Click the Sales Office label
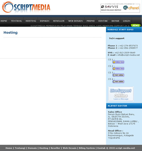This screenshot has height=151, width=142. (115, 112)
